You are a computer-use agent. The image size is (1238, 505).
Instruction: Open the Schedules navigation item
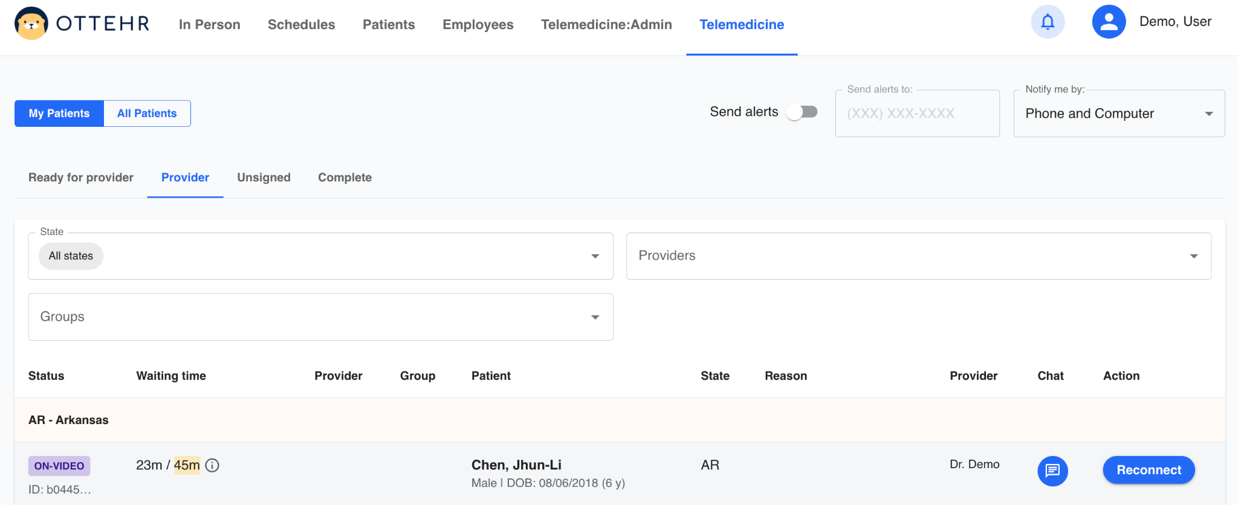point(301,25)
